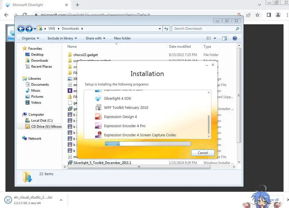Open the Organize menu
289x208 pixels.
coord(30,38)
